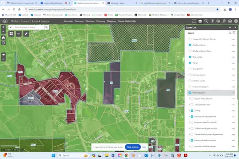
Task: Collapse the Layer List panel
Action: [230, 27]
